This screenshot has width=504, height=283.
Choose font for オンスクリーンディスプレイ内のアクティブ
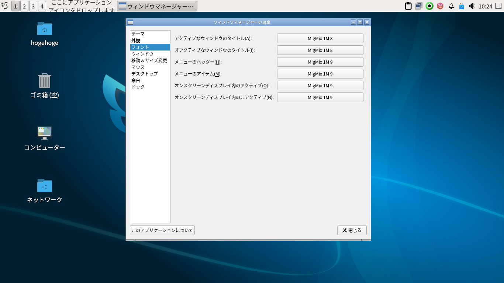click(x=320, y=85)
